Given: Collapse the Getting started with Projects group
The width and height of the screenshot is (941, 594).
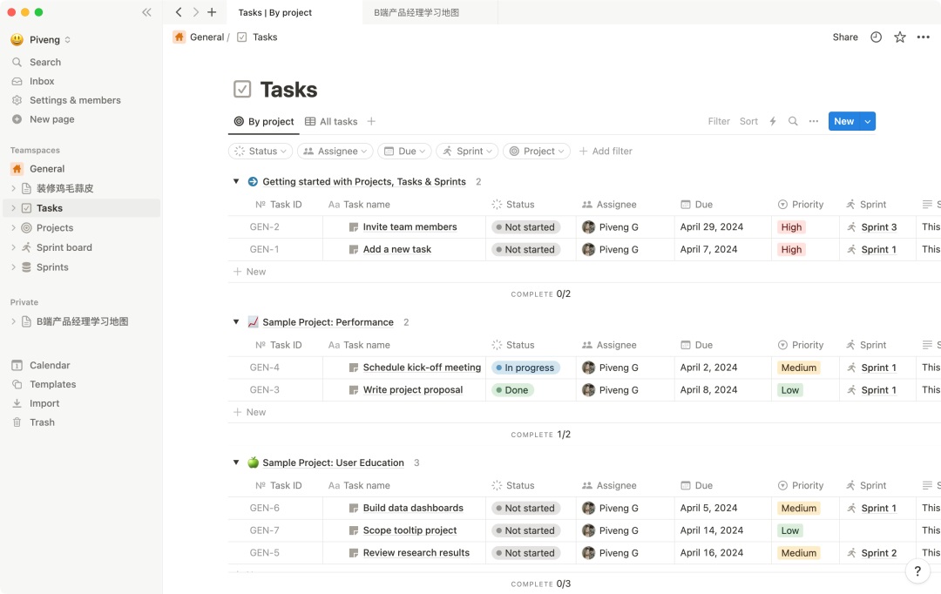Looking at the screenshot, I should pos(236,181).
